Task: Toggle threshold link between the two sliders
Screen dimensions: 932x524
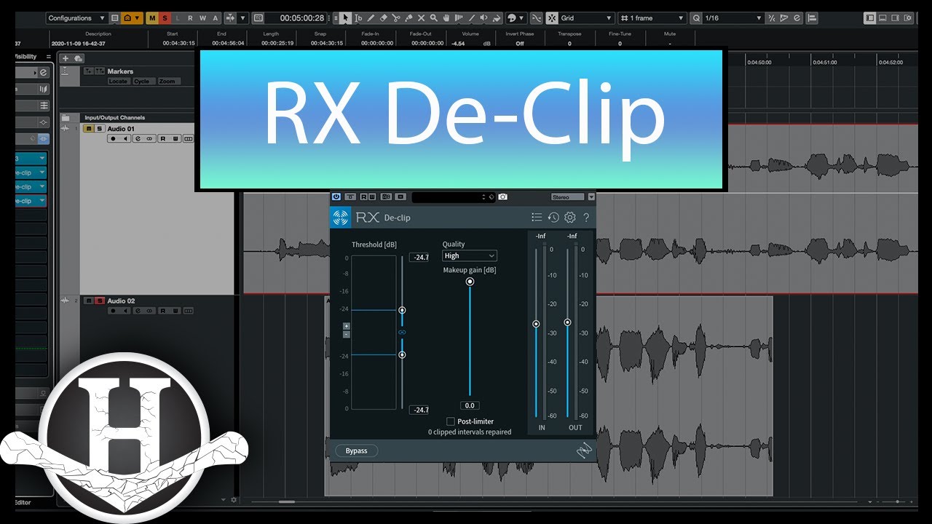Action: click(402, 333)
